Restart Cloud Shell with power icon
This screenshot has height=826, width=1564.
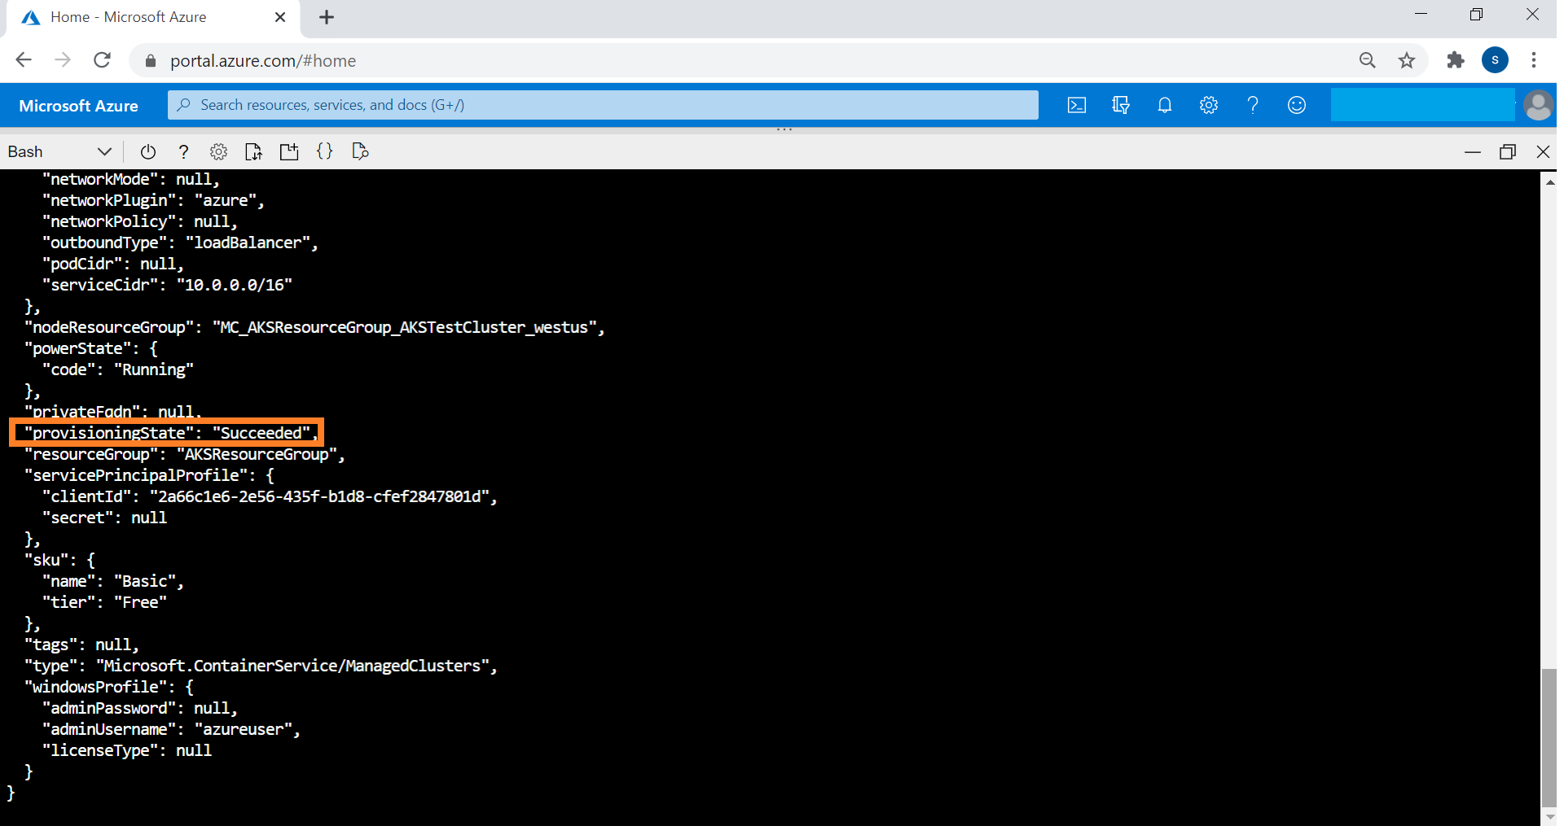pyautogui.click(x=147, y=151)
